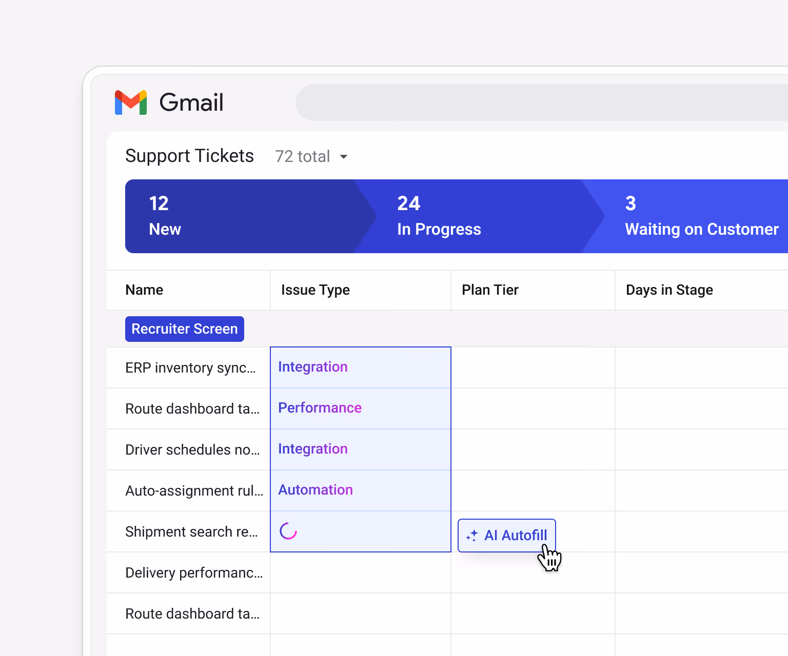788x656 pixels.
Task: Click Integration cell for ERP inventory sync
Action: (361, 367)
